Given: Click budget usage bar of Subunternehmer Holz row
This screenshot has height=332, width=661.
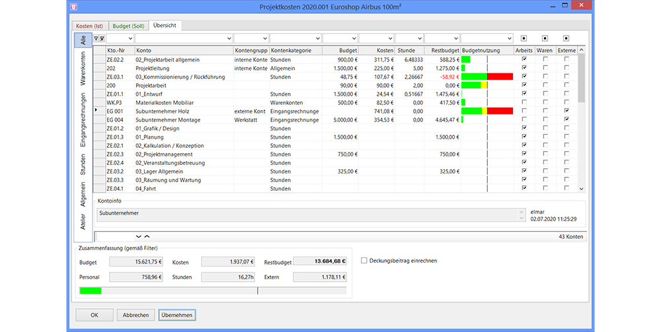Looking at the screenshot, I should [x=487, y=111].
